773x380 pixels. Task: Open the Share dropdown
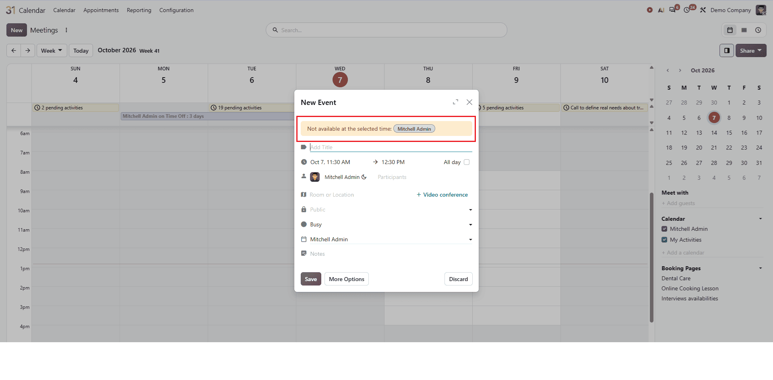(x=751, y=51)
